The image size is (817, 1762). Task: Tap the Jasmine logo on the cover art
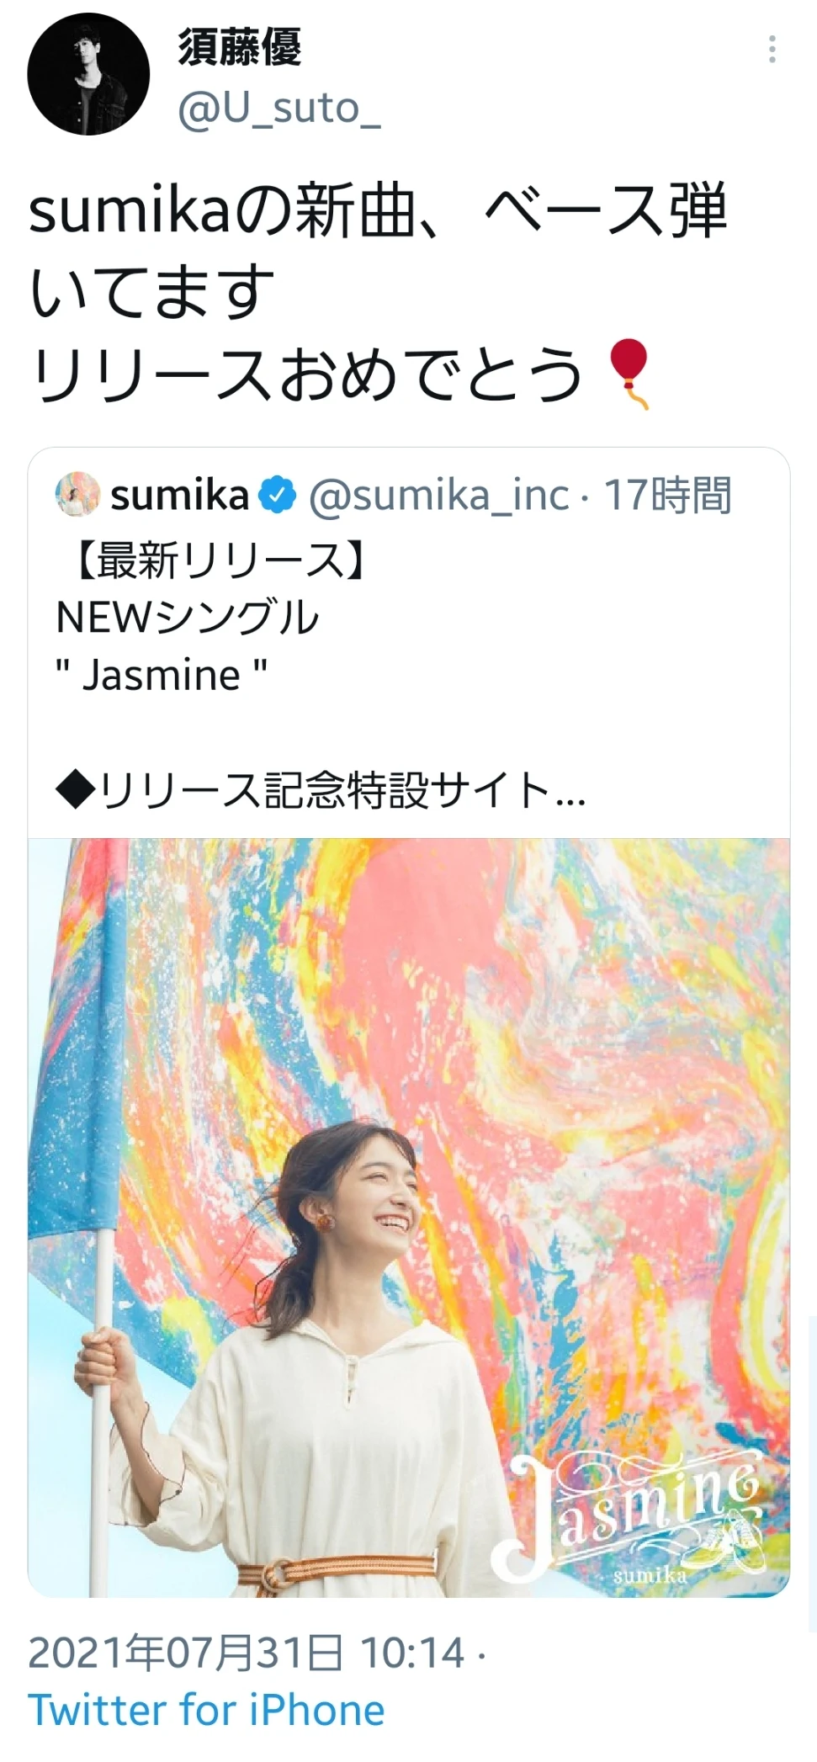click(628, 1520)
